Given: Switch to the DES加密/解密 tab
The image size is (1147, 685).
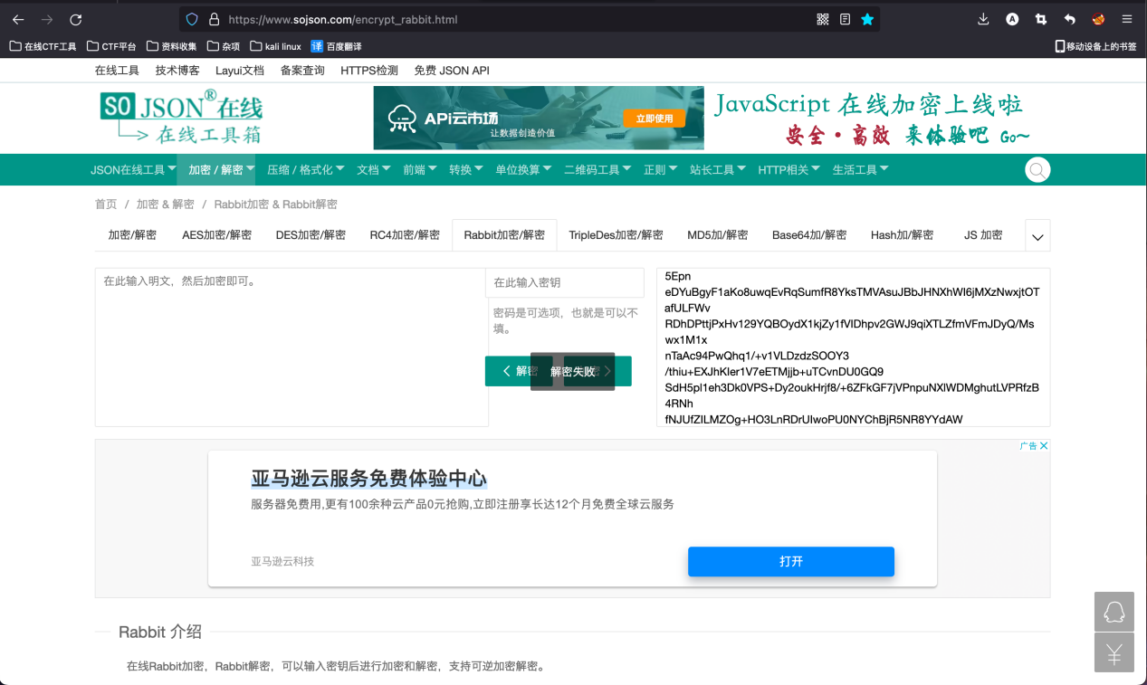Looking at the screenshot, I should point(311,235).
